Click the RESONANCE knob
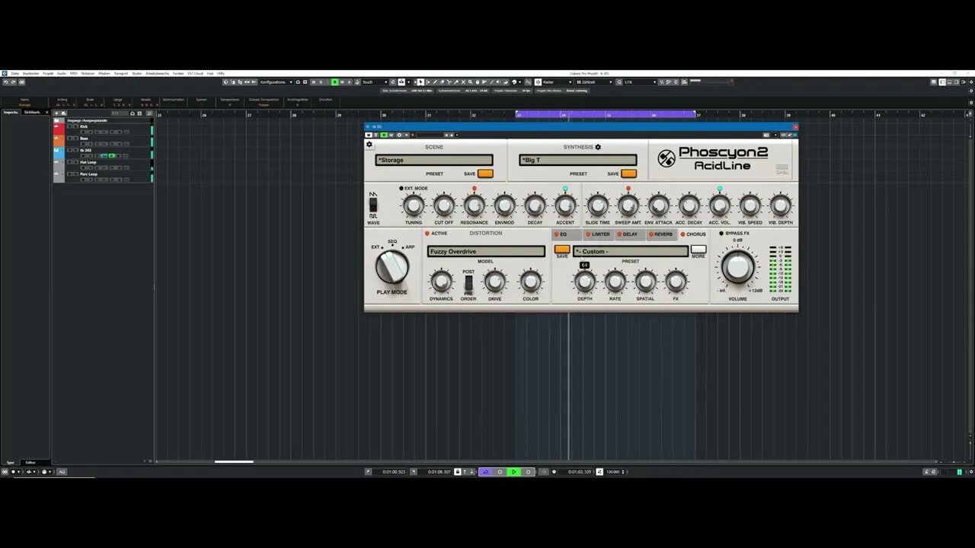975x548 pixels. click(474, 205)
